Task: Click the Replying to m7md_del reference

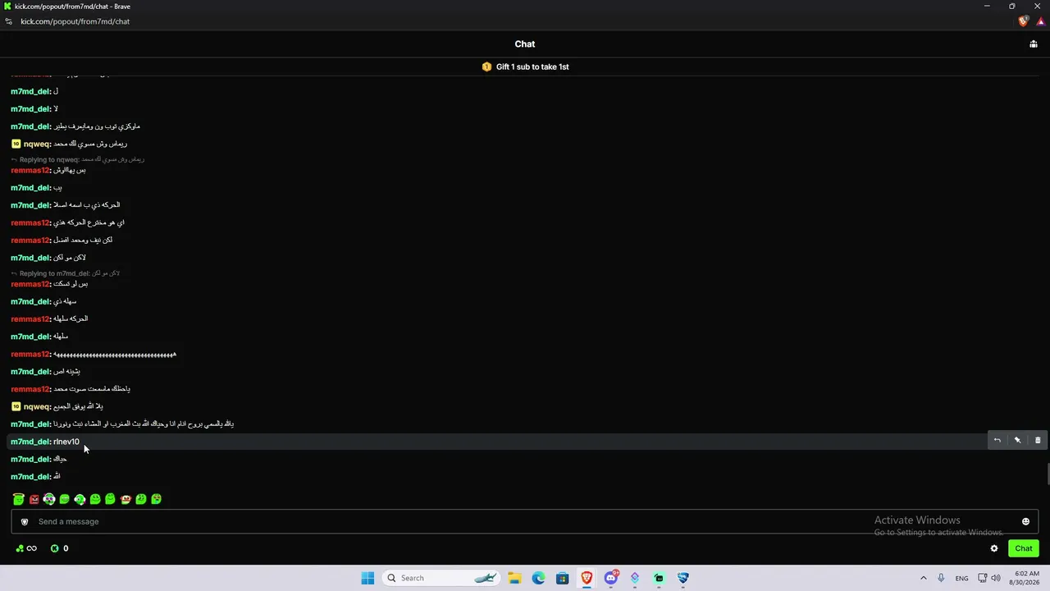Action: [x=65, y=273]
